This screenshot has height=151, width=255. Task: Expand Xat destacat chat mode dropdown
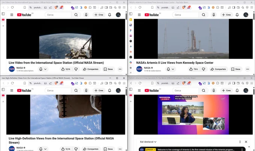pyautogui.click(x=148, y=142)
